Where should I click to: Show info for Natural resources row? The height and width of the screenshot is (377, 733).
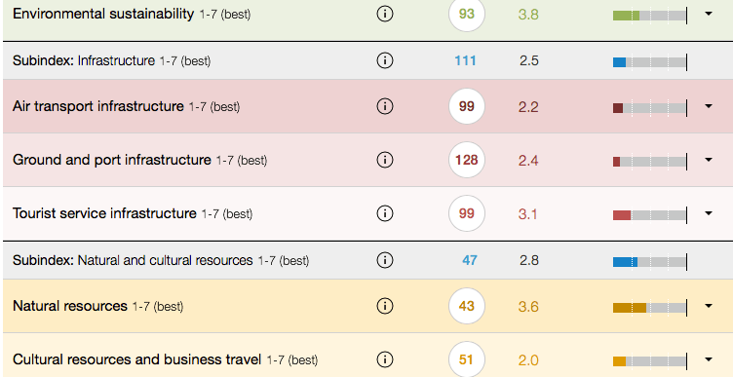click(x=384, y=306)
